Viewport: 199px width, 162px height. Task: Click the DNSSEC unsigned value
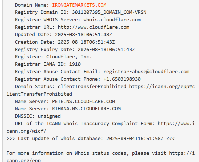point(49,116)
